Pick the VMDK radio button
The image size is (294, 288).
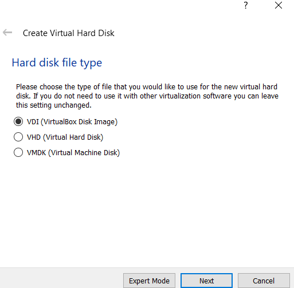click(18, 152)
